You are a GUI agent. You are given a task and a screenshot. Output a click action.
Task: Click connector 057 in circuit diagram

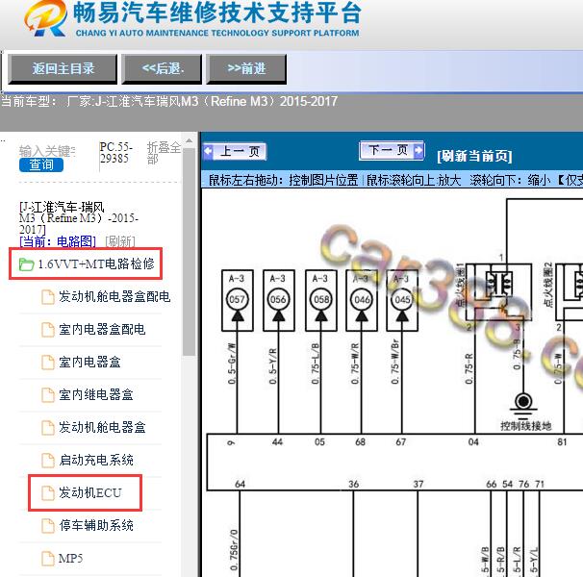[x=238, y=300]
